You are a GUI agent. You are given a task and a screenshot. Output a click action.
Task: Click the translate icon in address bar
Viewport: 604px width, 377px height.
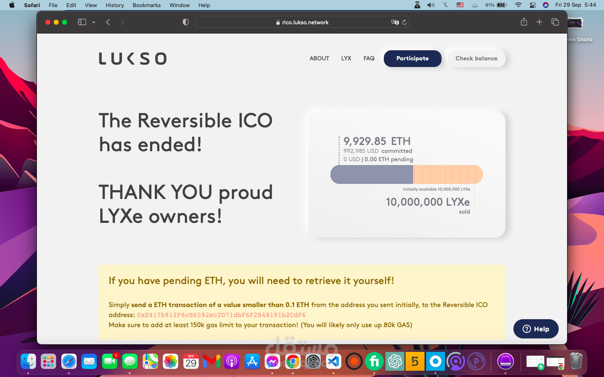click(x=395, y=22)
